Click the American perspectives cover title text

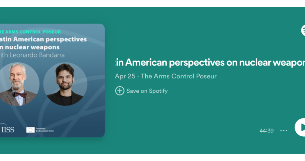click(x=44, y=39)
